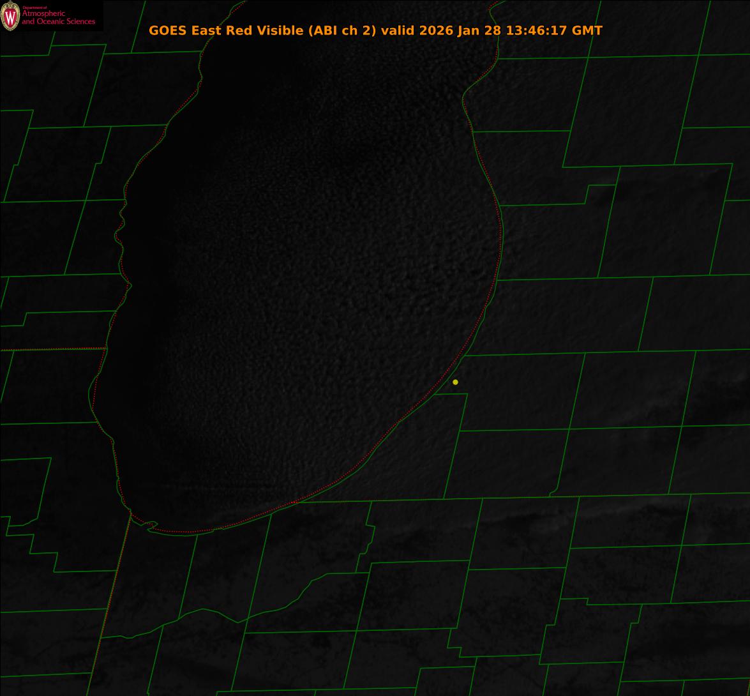Click the small harbor notch on southern shoreline
The width and height of the screenshot is (750, 696).
(151, 526)
